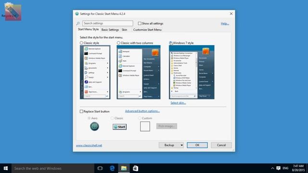Click the Classic with two columns preview thumbnail
The height and width of the screenshot is (173, 308).
[139, 72]
